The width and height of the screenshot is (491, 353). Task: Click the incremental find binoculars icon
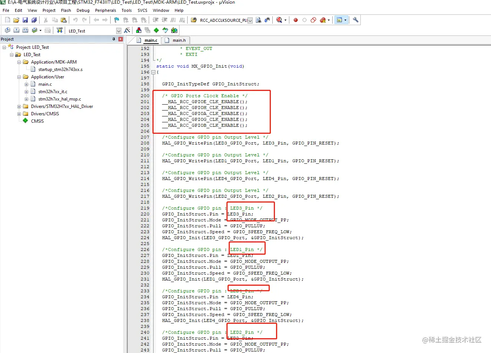pos(267,20)
